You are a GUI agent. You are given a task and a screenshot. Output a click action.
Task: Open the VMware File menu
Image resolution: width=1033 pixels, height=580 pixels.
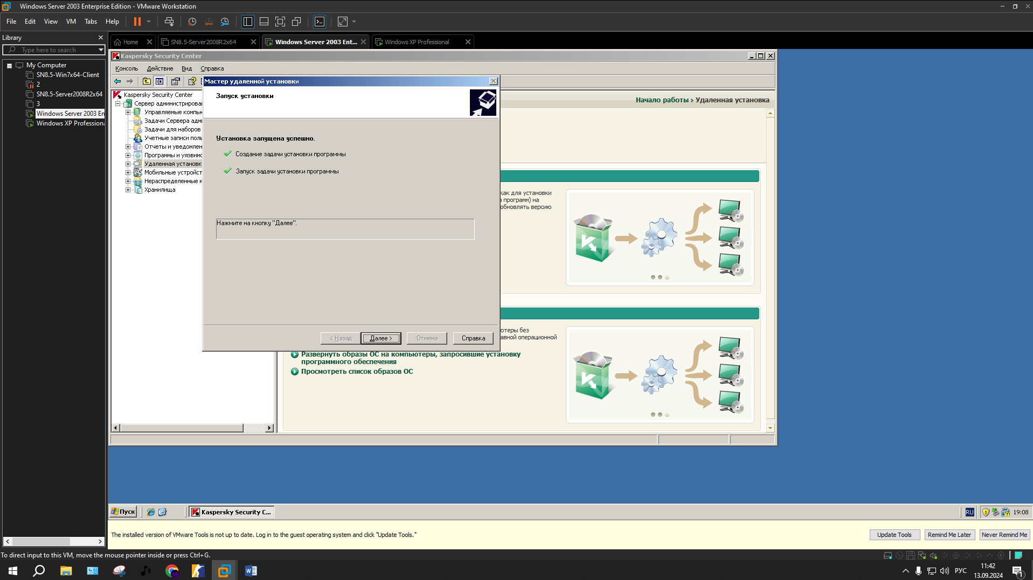(x=11, y=22)
